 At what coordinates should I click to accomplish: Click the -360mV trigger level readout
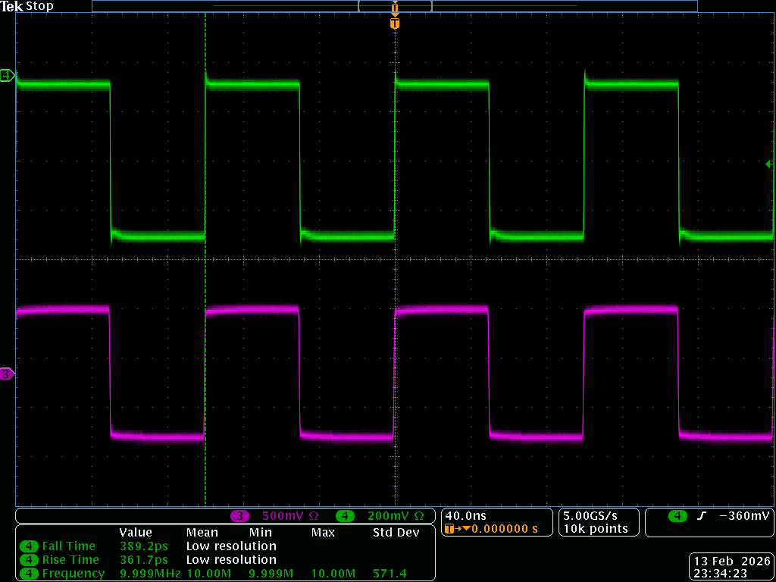pos(743,516)
